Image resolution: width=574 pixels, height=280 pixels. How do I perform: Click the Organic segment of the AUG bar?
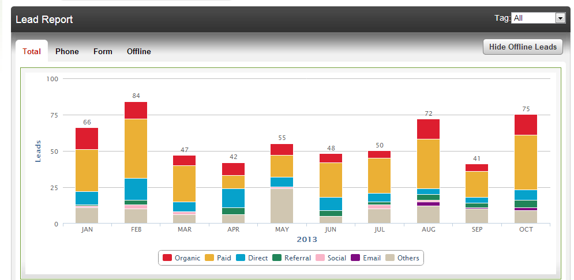(x=428, y=129)
